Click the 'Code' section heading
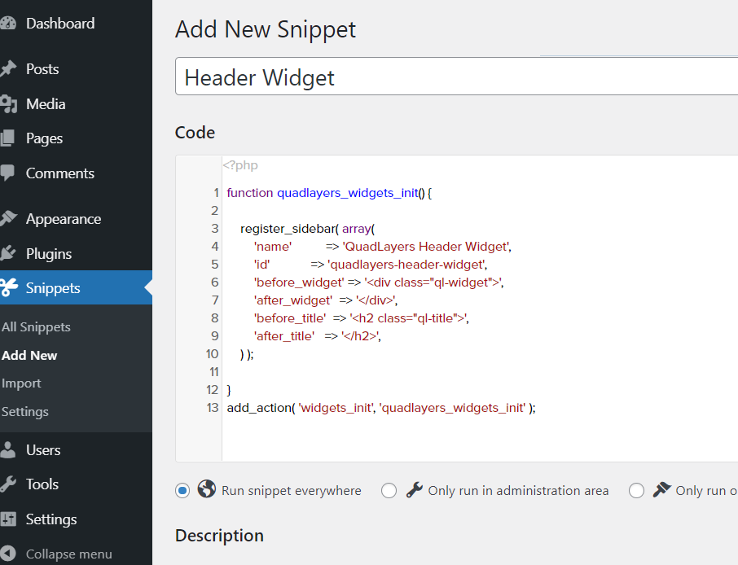The height and width of the screenshot is (565, 738). tap(195, 132)
